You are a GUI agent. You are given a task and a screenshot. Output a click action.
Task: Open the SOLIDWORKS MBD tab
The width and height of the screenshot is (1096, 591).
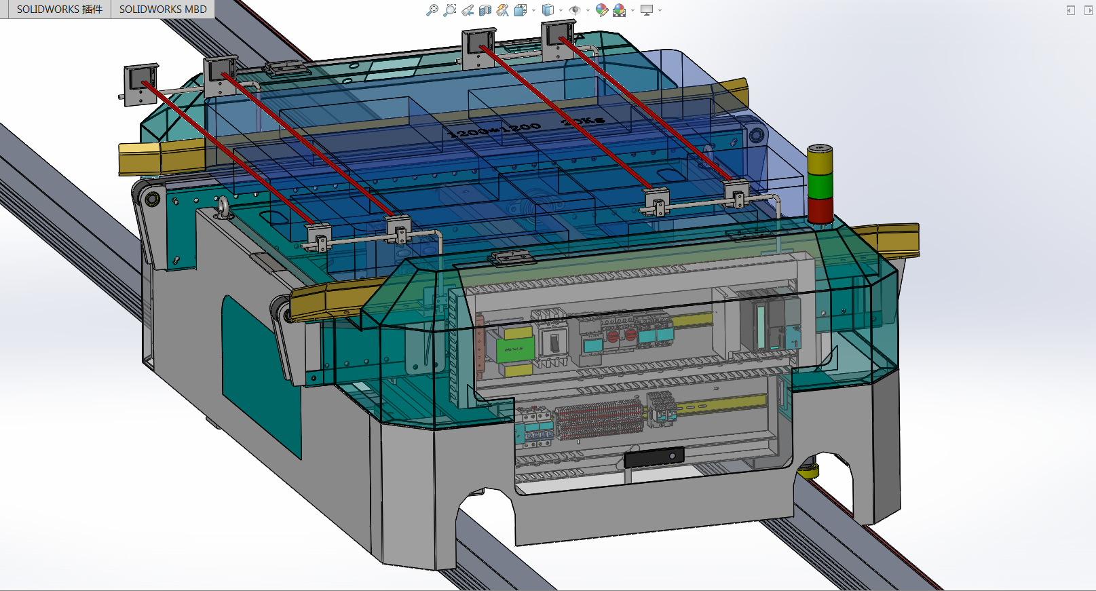click(163, 9)
